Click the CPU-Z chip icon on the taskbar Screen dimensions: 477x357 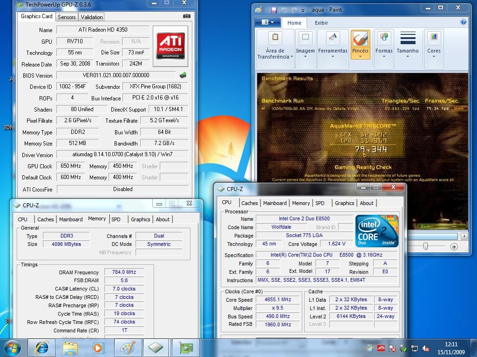156,348
